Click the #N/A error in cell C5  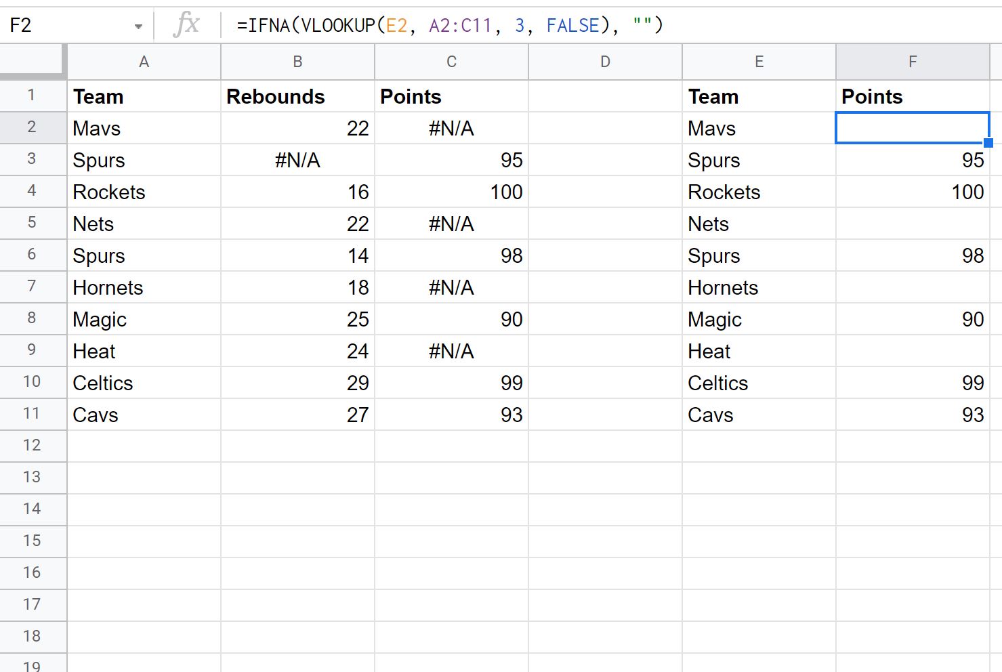tap(451, 224)
